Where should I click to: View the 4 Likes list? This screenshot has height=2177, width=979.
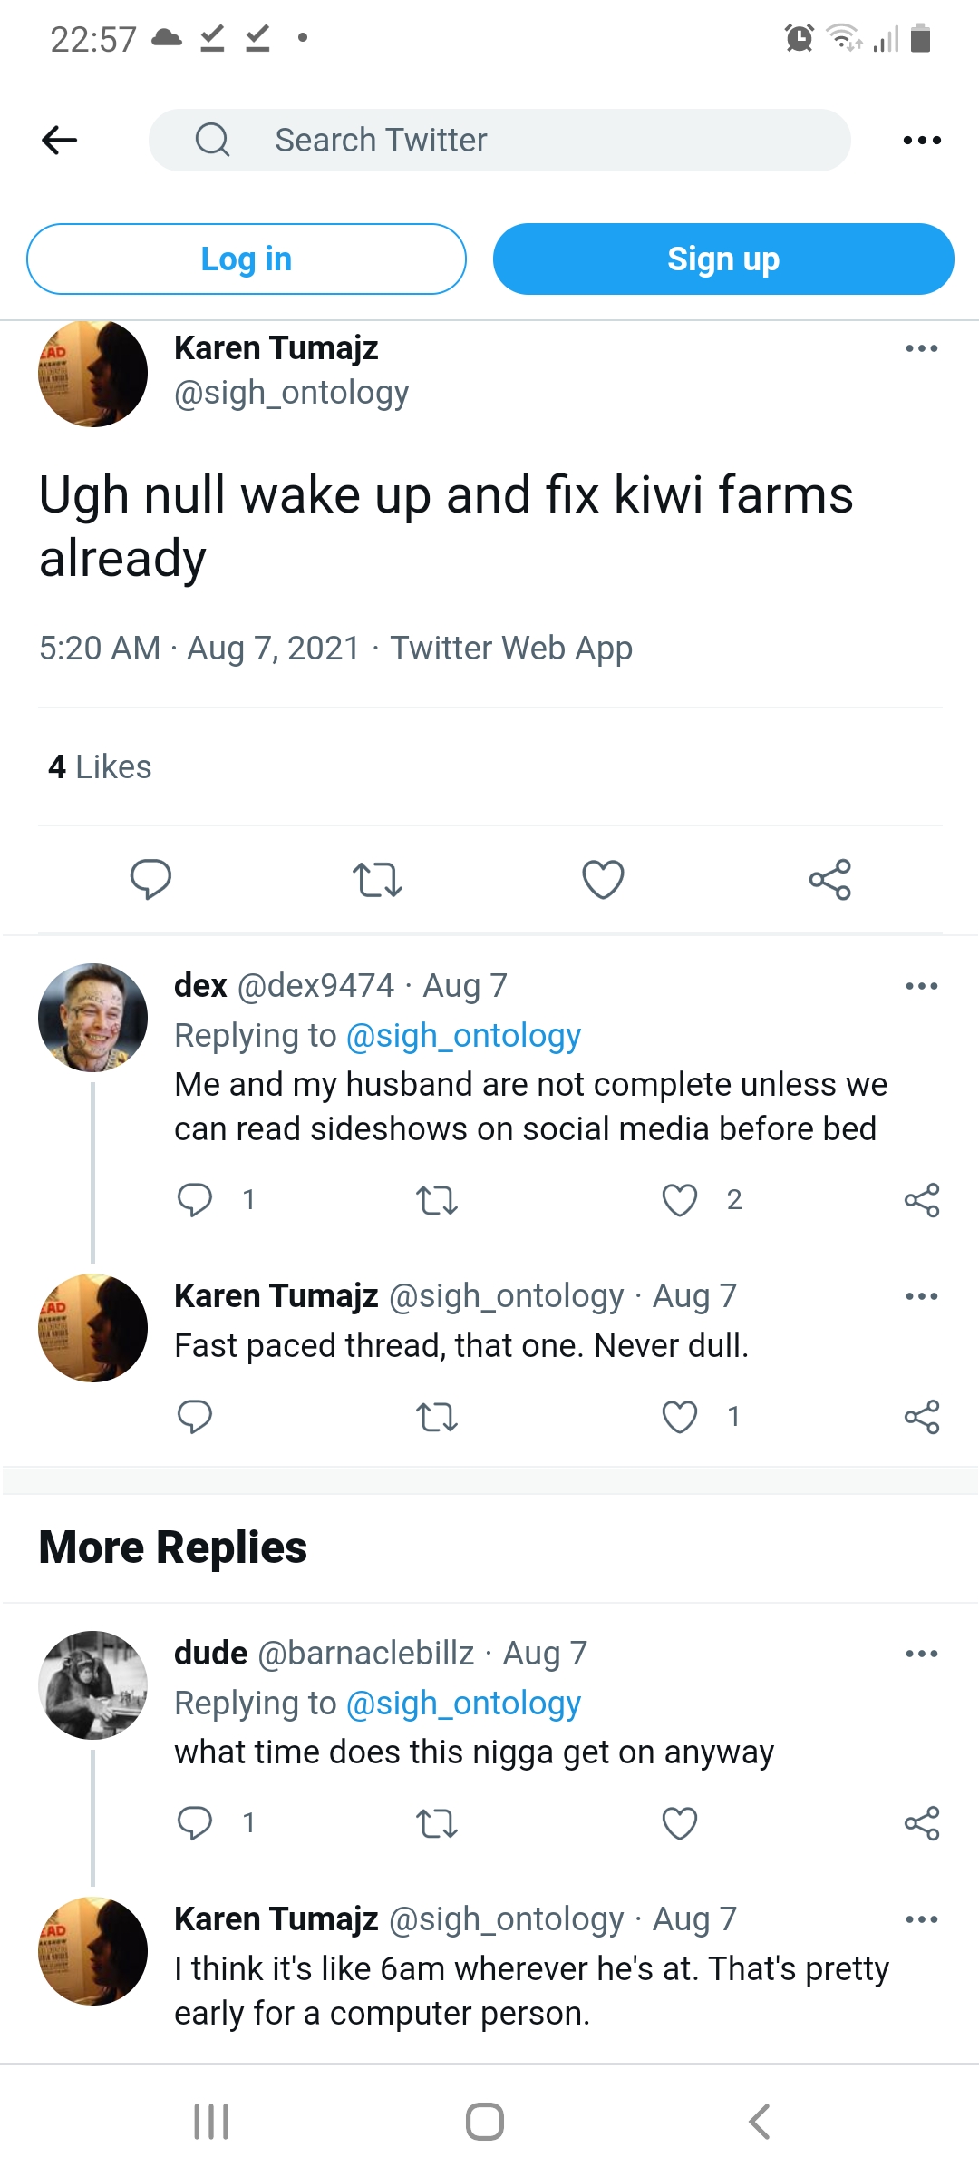click(100, 766)
